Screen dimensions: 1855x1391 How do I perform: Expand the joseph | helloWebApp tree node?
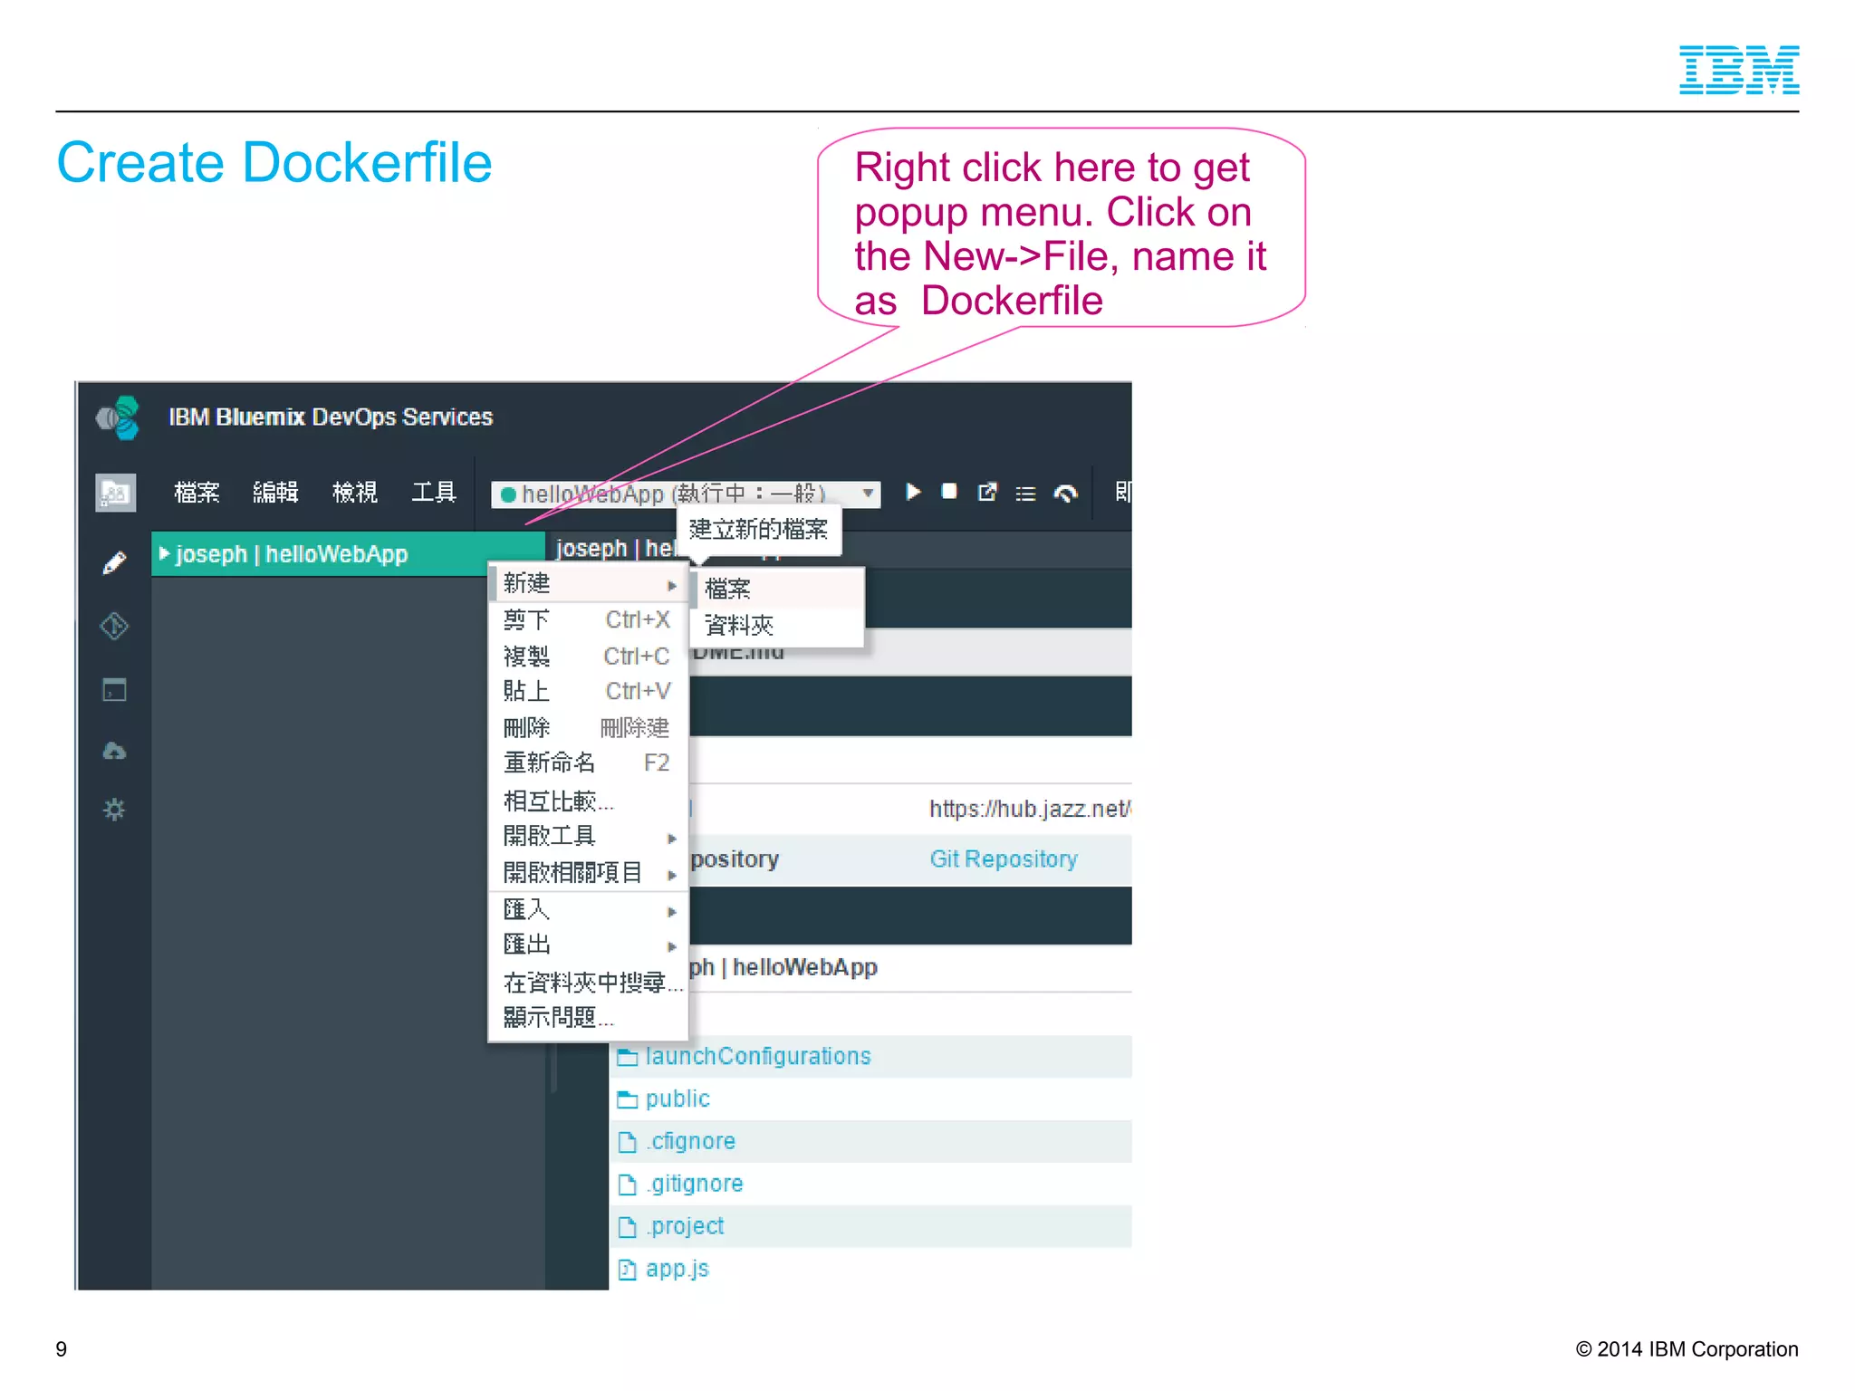pyautogui.click(x=164, y=553)
